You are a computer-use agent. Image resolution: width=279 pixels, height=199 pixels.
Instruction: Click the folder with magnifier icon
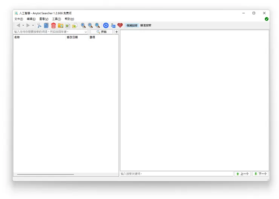tap(60, 25)
